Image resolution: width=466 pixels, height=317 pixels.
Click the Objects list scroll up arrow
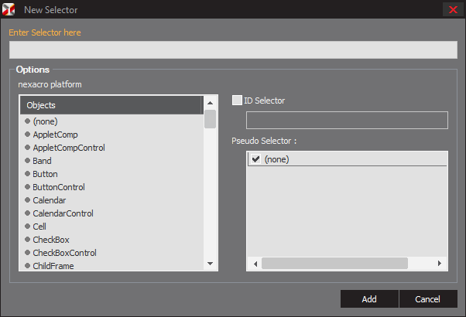(x=210, y=103)
